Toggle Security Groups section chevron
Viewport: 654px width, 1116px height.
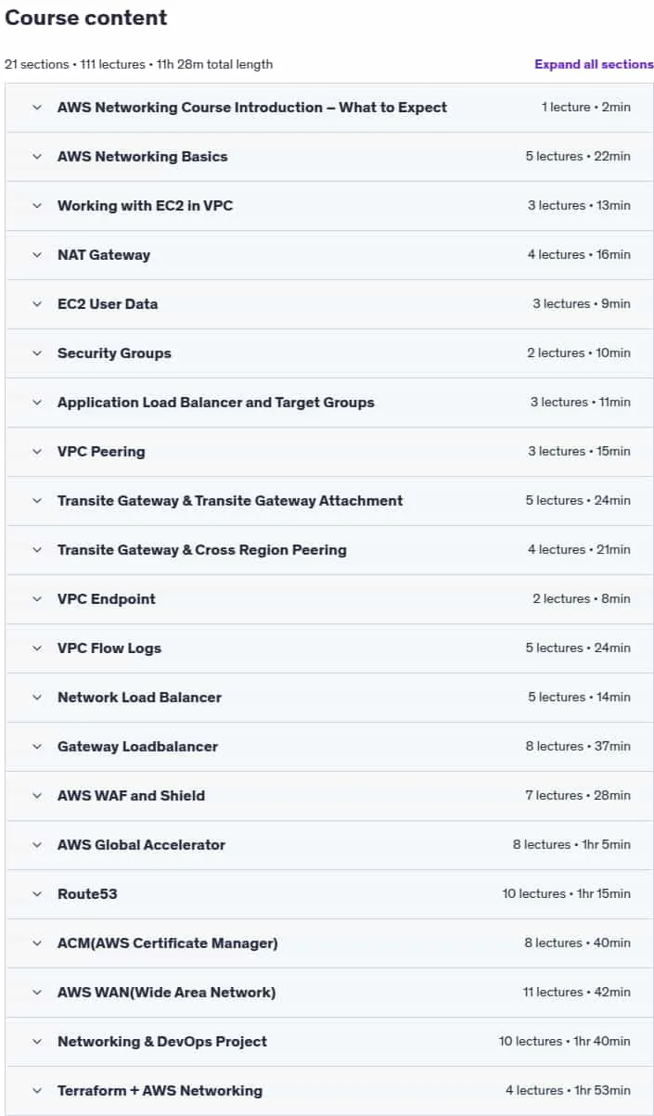point(37,353)
